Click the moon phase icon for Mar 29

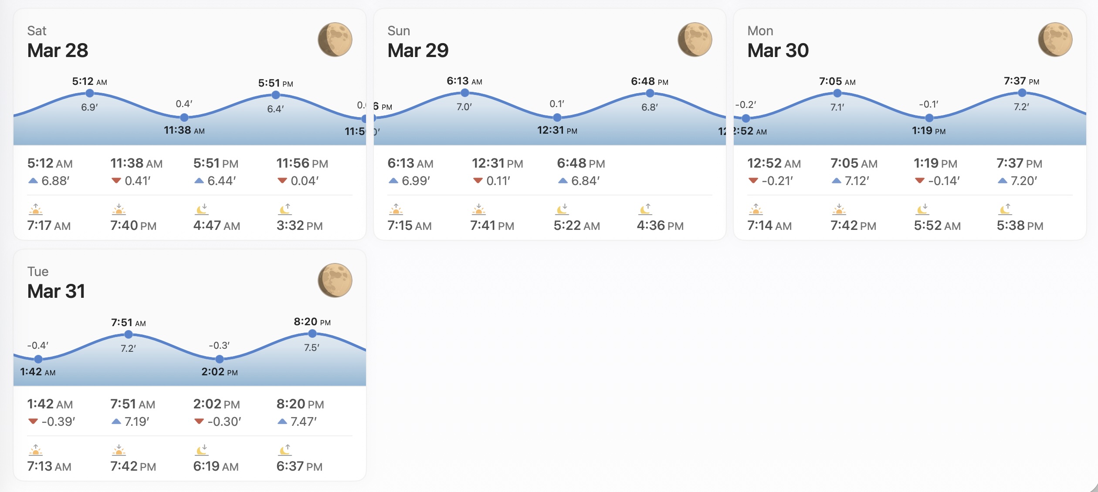point(695,40)
